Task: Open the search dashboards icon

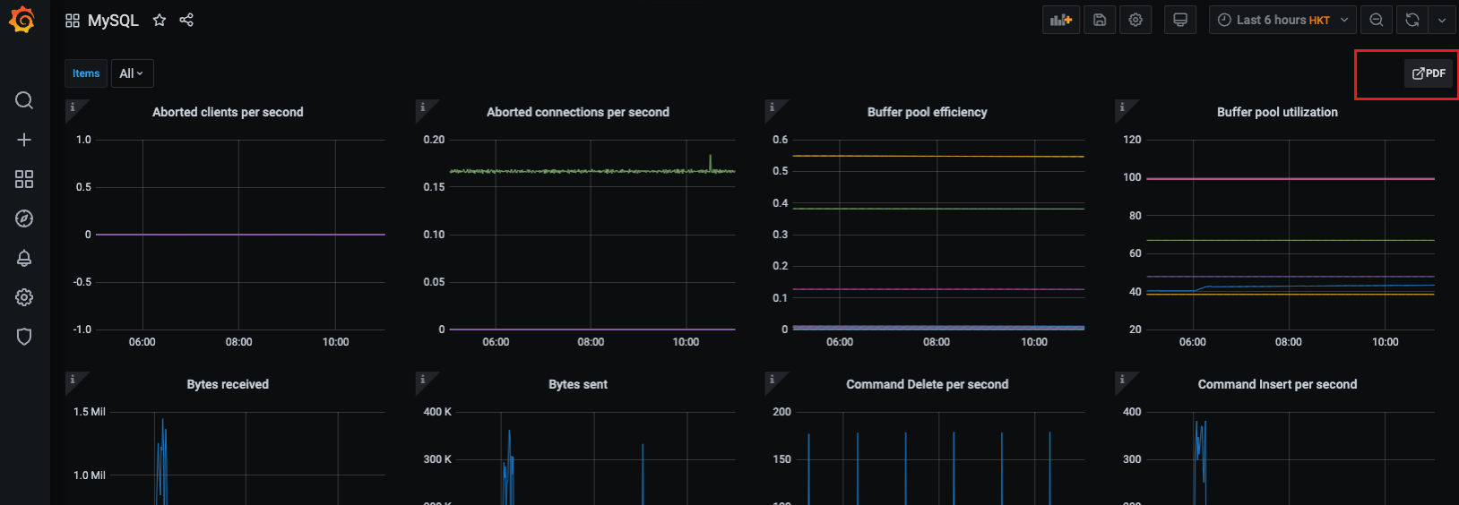Action: (x=24, y=100)
